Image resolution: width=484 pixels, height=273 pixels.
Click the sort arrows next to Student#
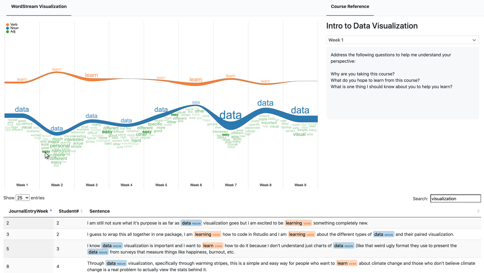coord(82,211)
